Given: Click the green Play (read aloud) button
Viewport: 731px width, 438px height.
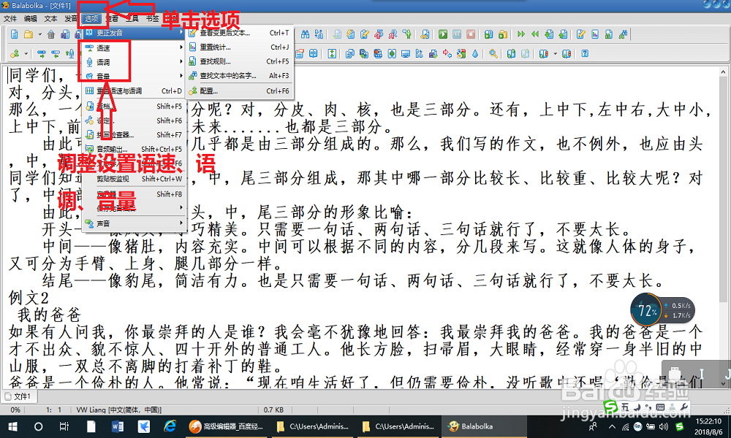Looking at the screenshot, I should [443, 34].
